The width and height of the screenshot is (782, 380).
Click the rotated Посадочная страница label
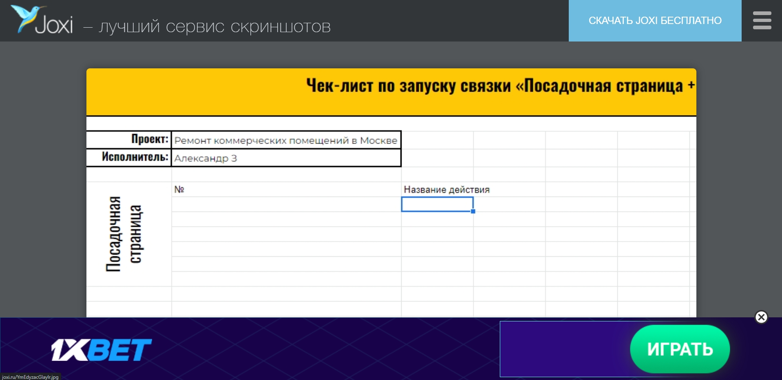124,234
